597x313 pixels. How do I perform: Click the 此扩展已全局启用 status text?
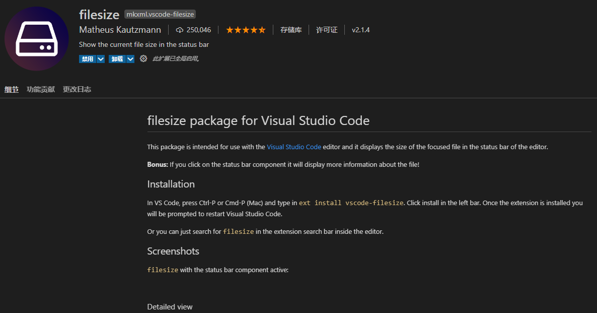pos(176,58)
